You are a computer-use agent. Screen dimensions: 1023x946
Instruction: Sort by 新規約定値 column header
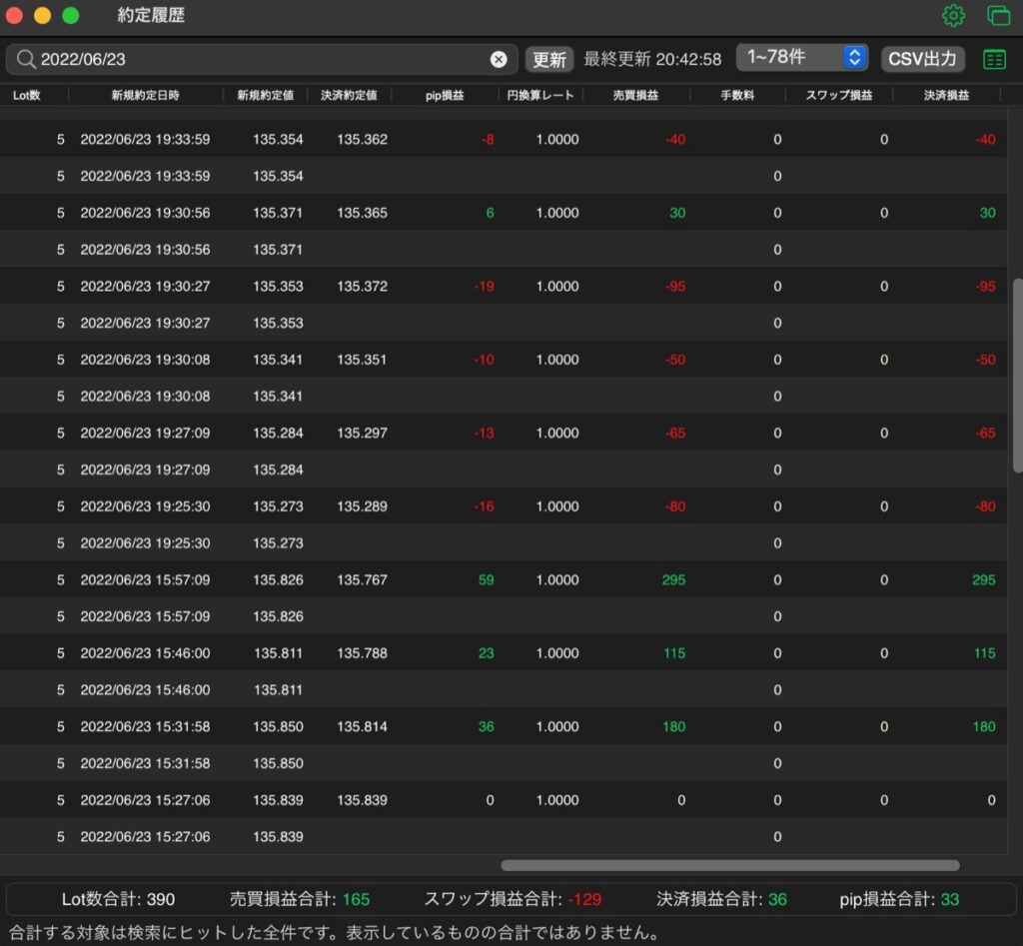pyautogui.click(x=265, y=95)
